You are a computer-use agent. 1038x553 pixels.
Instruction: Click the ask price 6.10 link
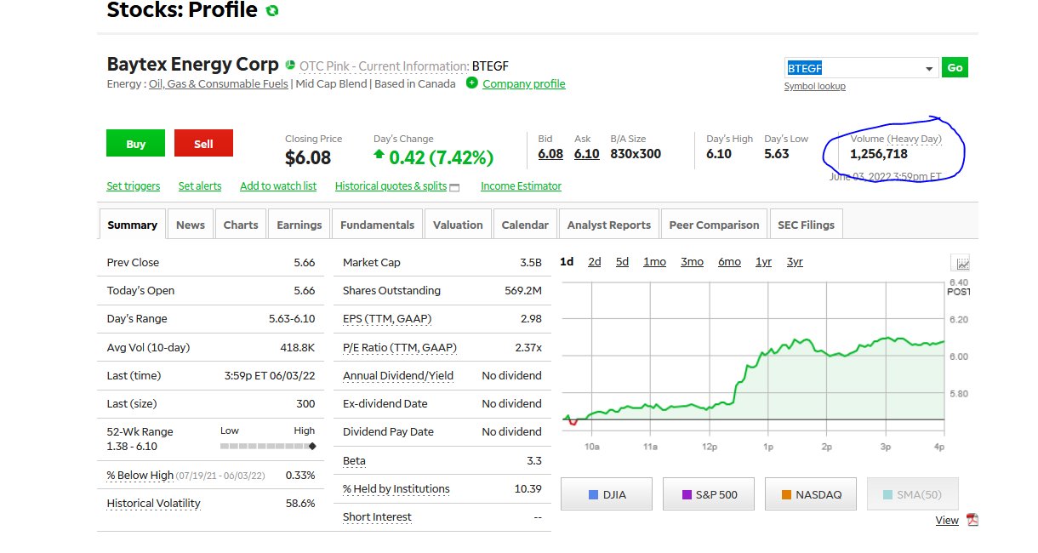(586, 154)
